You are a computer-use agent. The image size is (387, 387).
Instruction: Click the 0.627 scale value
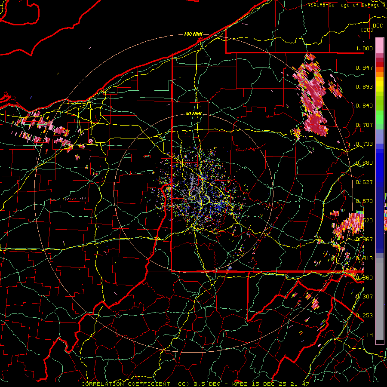[x=364, y=182]
